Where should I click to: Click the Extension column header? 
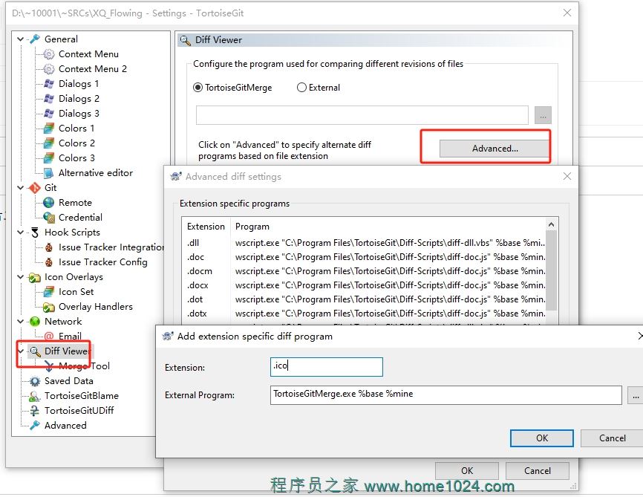[206, 227]
